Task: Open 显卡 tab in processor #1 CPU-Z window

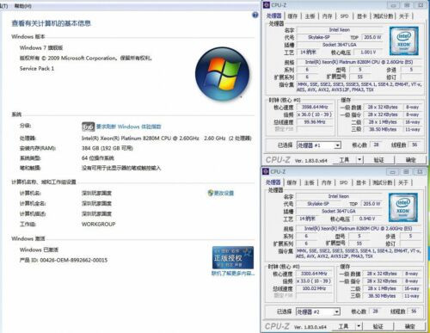Action: pos(362,16)
